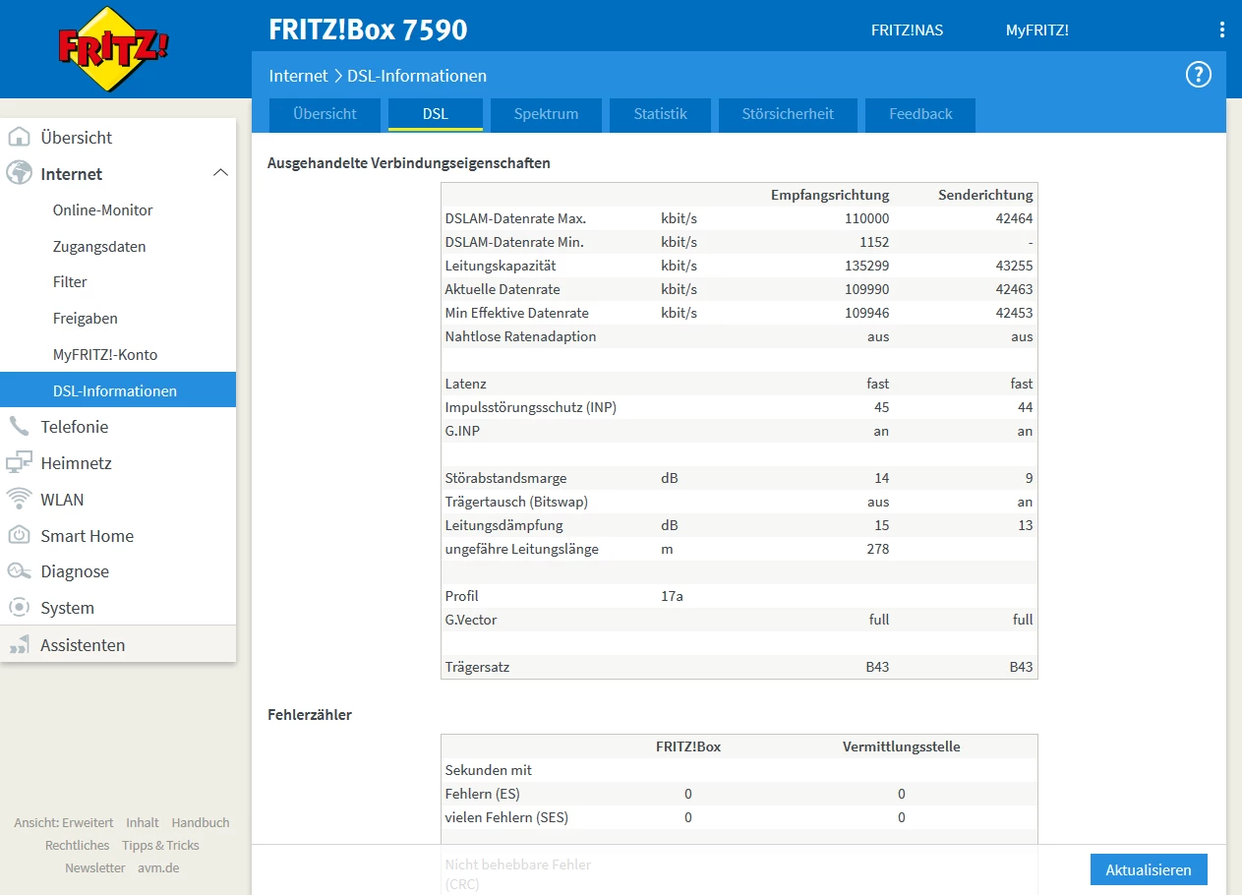1242x895 pixels.
Task: Click ungefähre Leitungslänge value 278
Action: click(x=877, y=549)
